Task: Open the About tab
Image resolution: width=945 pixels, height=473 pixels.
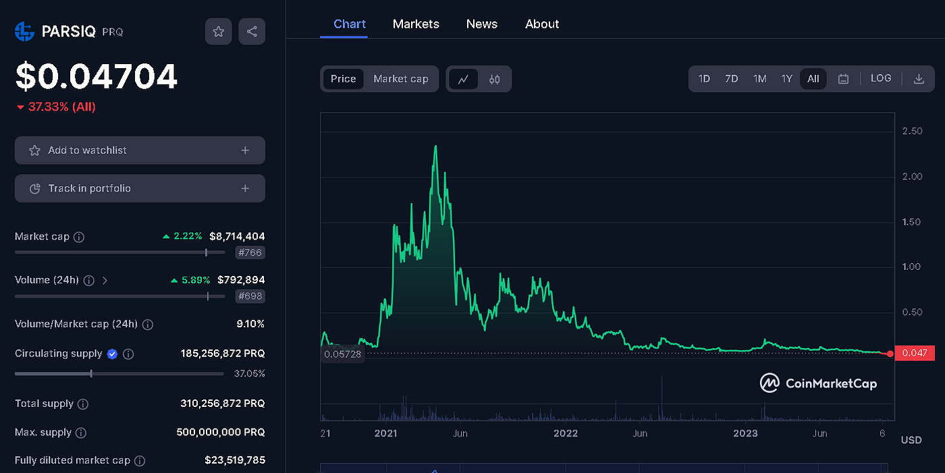Action: point(542,24)
